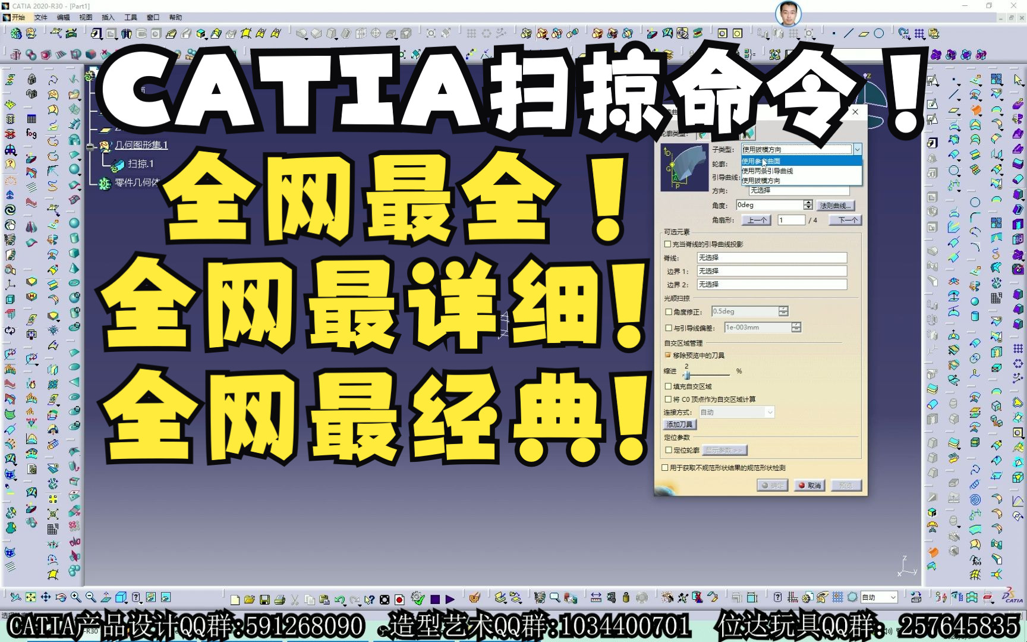Click the Search magnifier icon in bottom toolbar
The height and width of the screenshot is (642, 1027).
(x=555, y=598)
